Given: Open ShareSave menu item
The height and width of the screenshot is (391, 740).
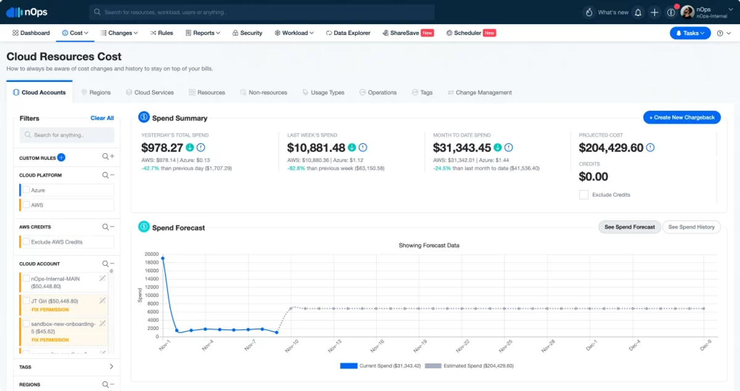Looking at the screenshot, I should tap(408, 33).
